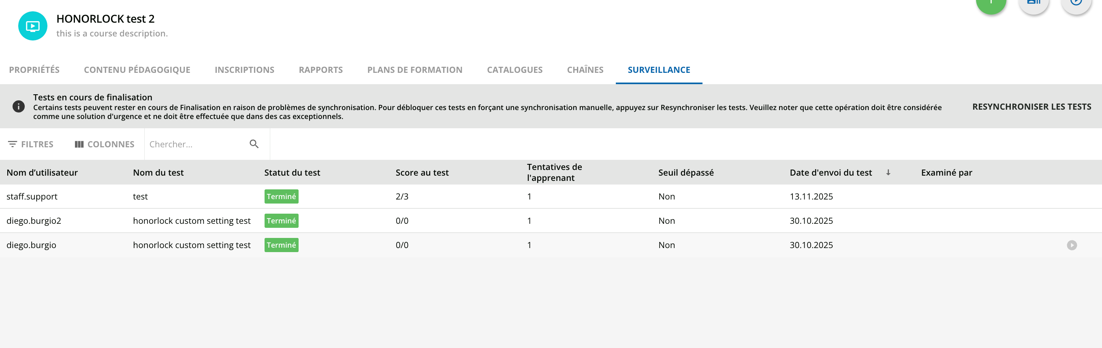The width and height of the screenshot is (1102, 348).
Task: Switch to the Chaînes tab
Action: coord(585,70)
